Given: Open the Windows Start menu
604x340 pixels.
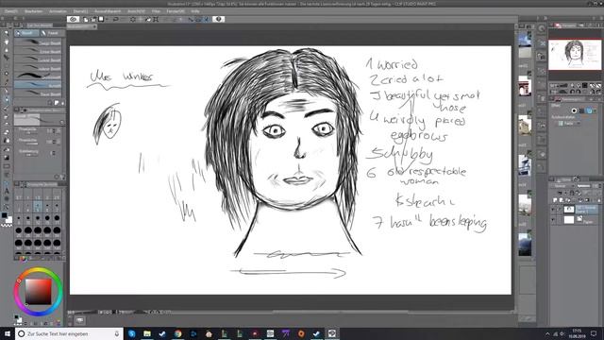Looking at the screenshot, I should (x=7, y=333).
